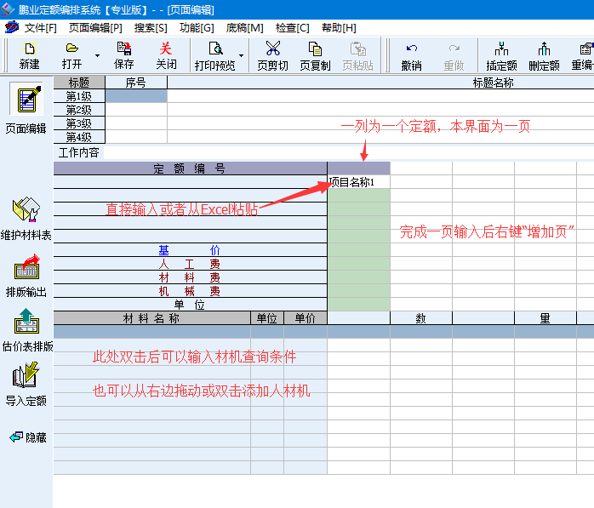Click the 序号 column header
594x508 pixels.
click(x=136, y=83)
